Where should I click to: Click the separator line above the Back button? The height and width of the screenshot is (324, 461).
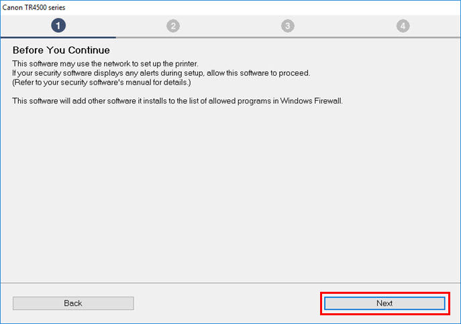coord(230,283)
